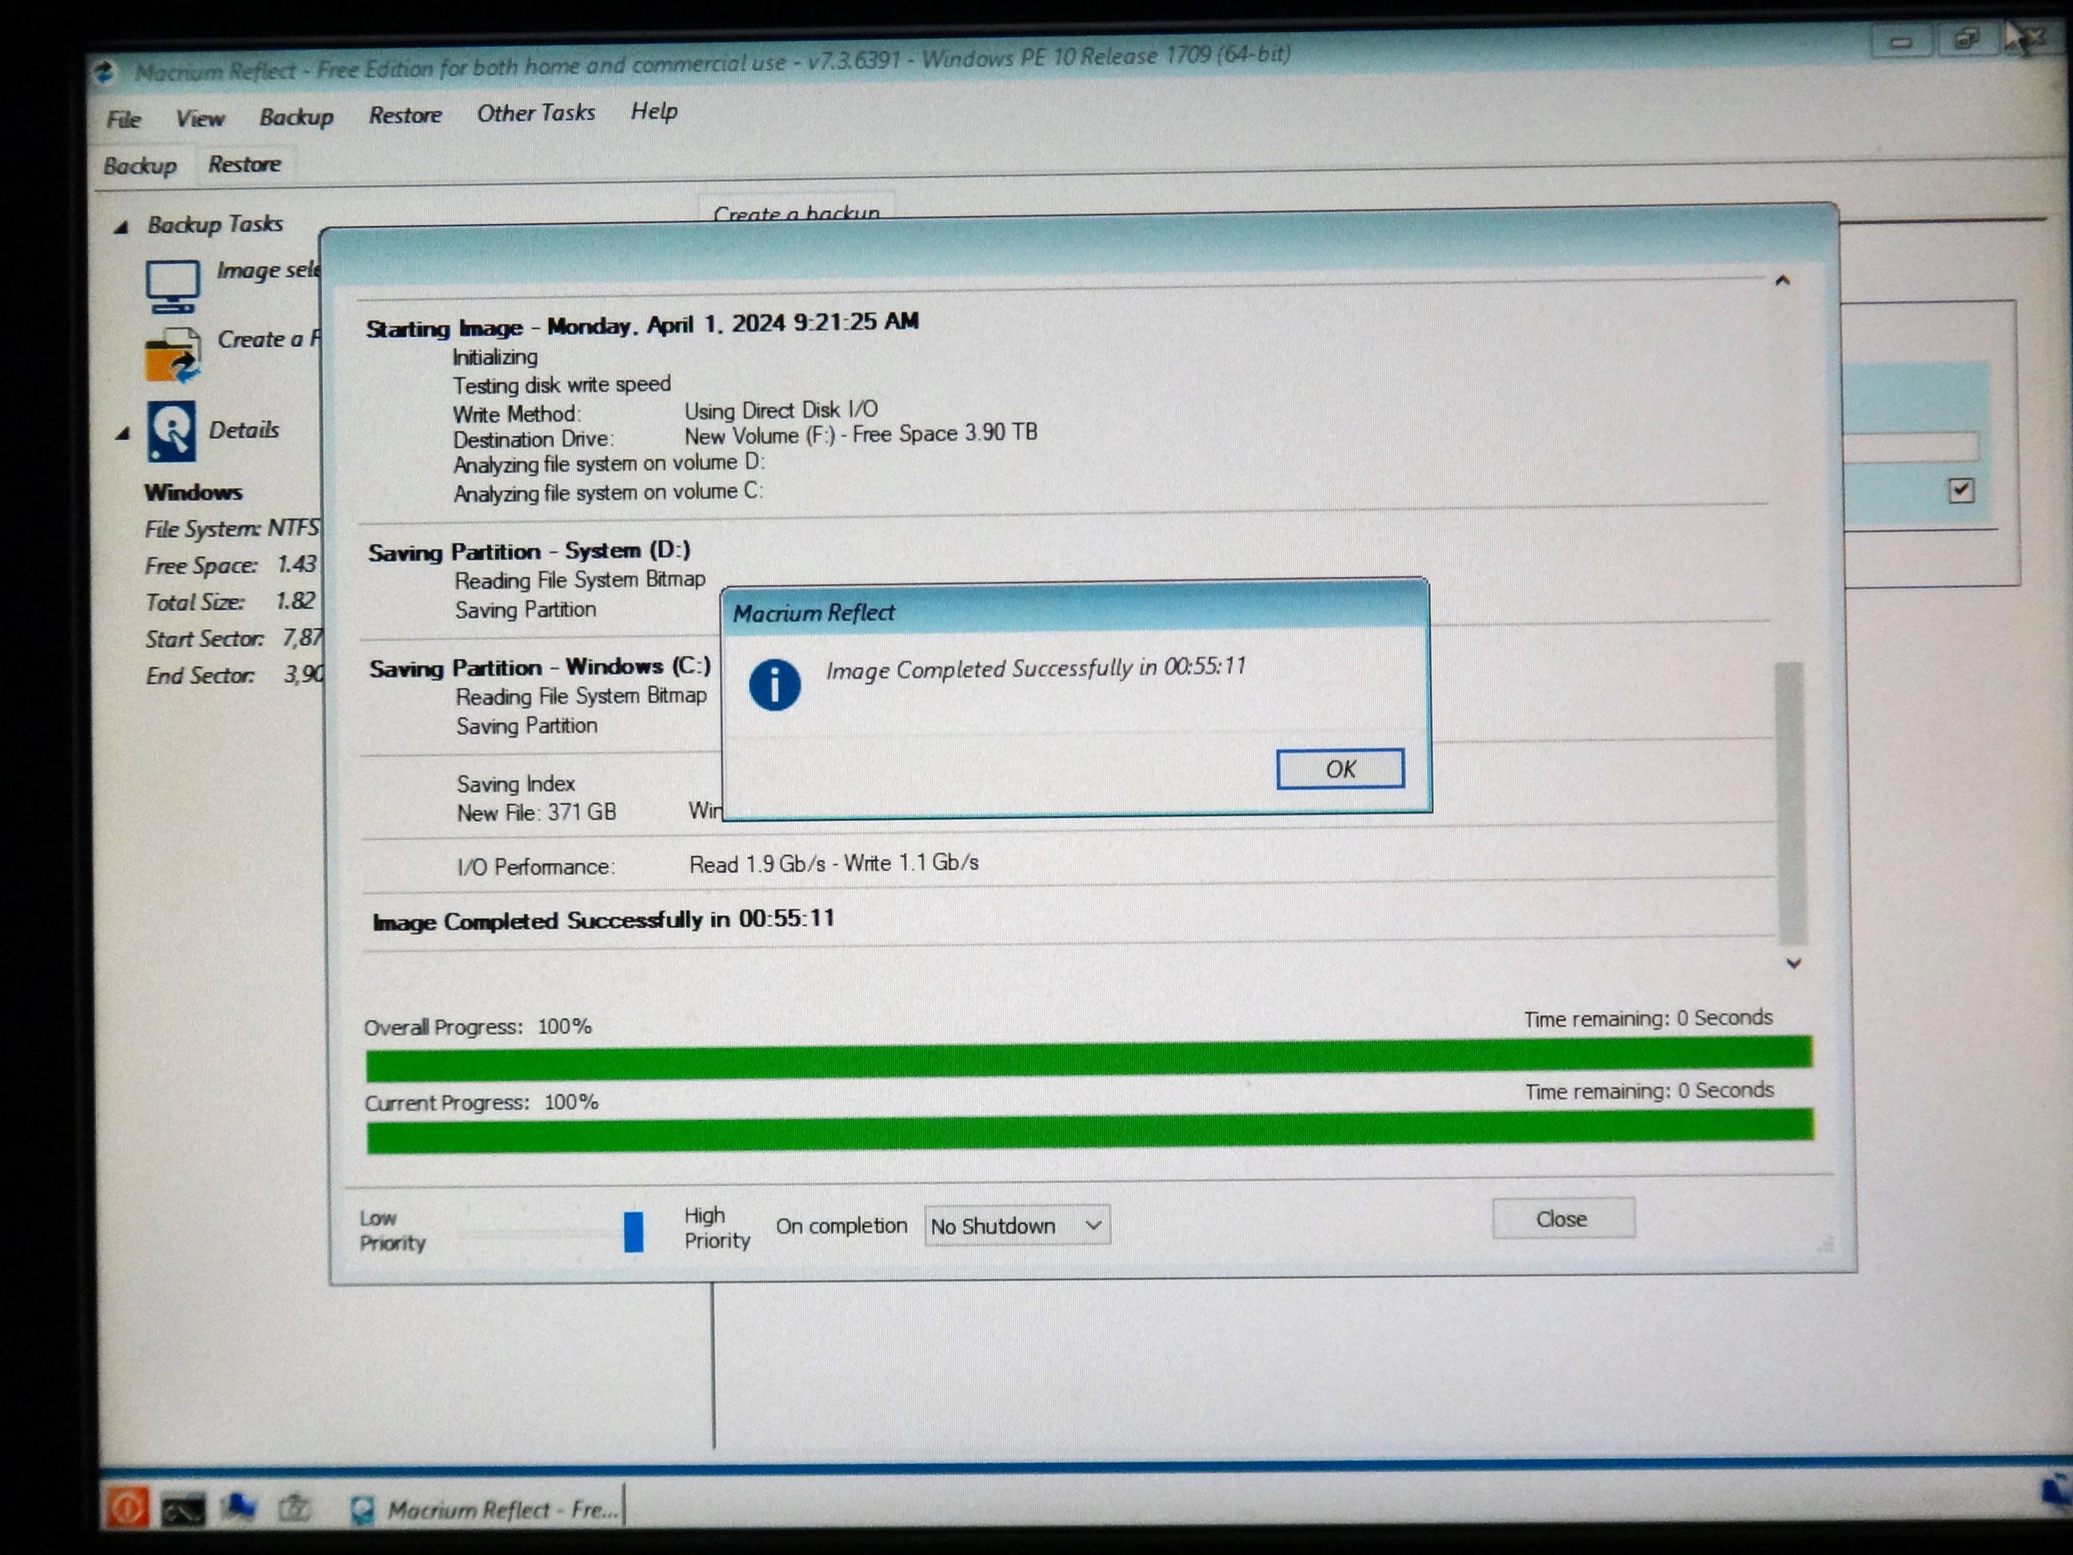Click the Create a File backup link
The height and width of the screenshot is (1555, 2073).
point(269,338)
